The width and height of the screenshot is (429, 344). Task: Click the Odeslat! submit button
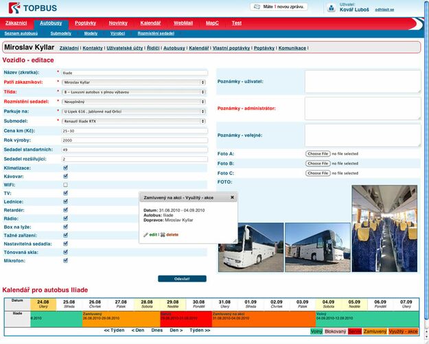(x=182, y=279)
